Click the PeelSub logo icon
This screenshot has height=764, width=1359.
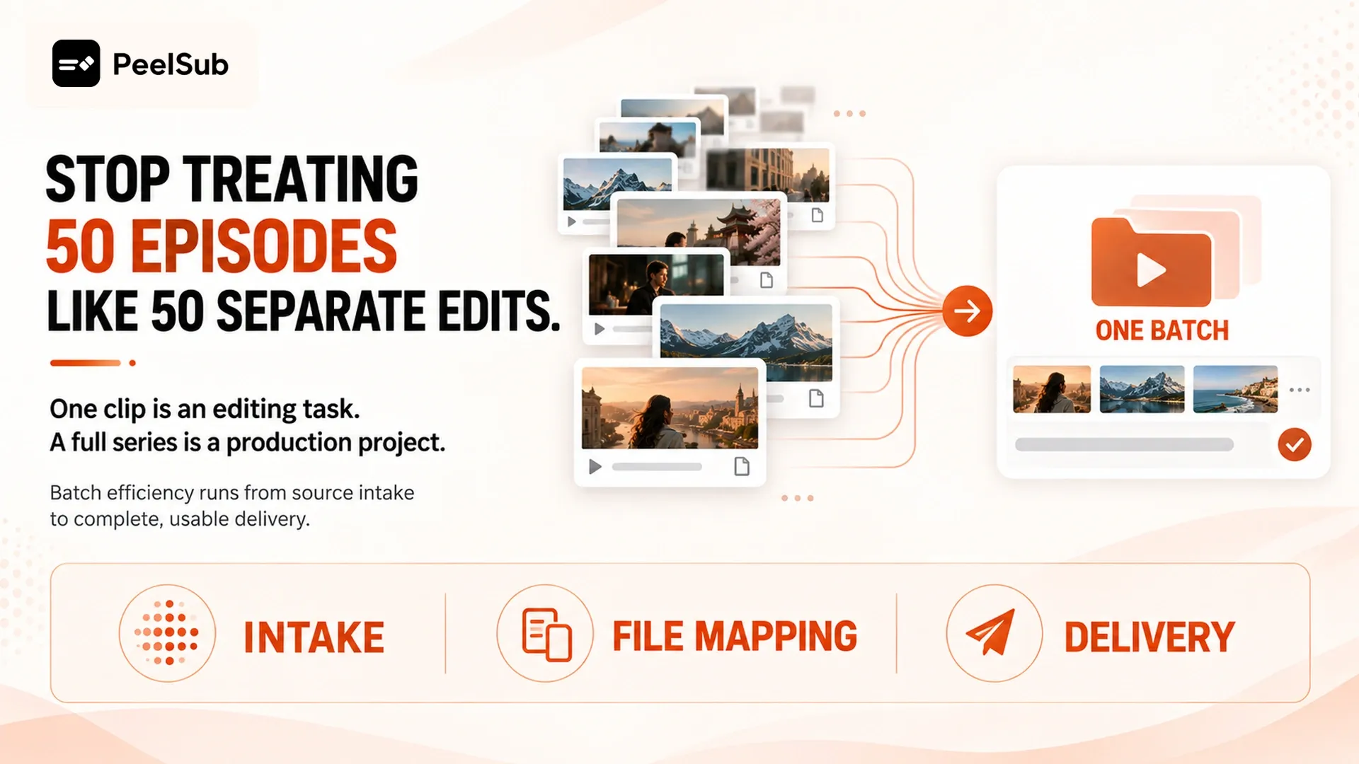76,64
